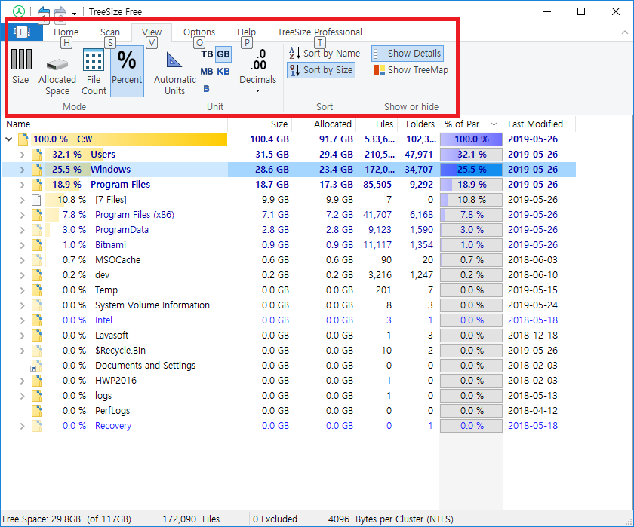Expand the Windows folder

(22, 170)
